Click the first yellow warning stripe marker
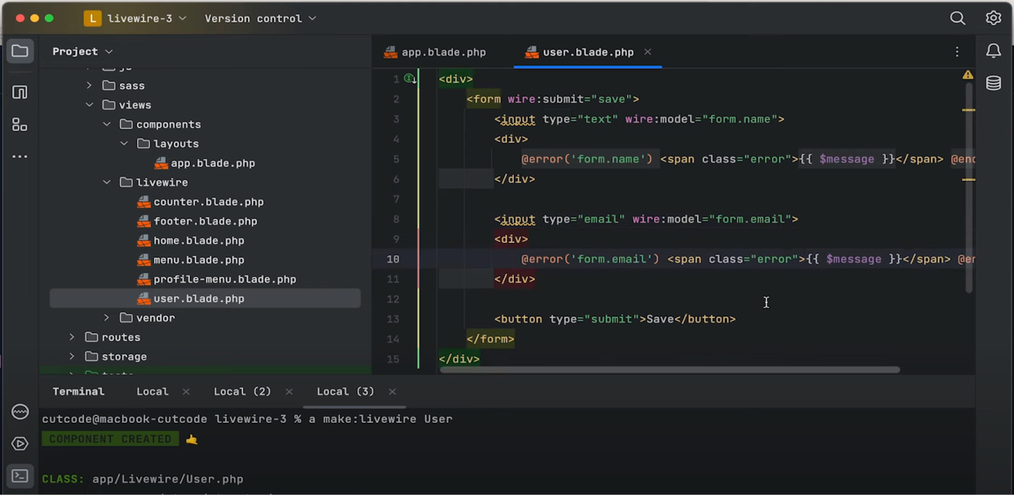Viewport: 1014px width, 495px height. point(968,110)
